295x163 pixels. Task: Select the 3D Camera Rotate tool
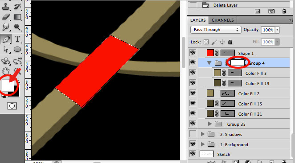pyautogui.click(x=17, y=61)
